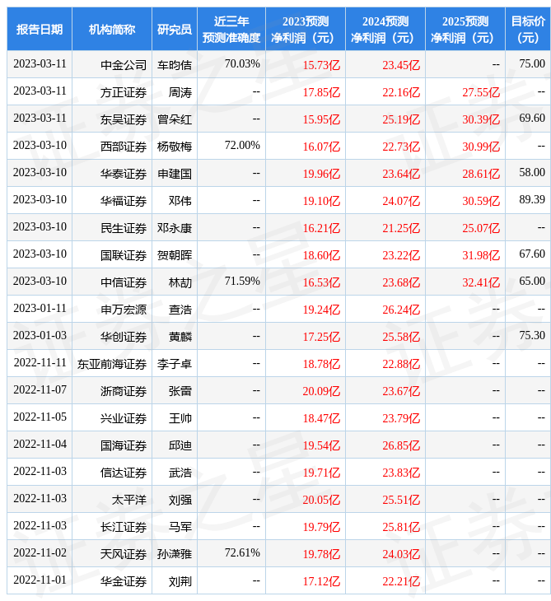Click the 72.00% accuracy value
This screenshot has height=601, width=551.
point(242,145)
